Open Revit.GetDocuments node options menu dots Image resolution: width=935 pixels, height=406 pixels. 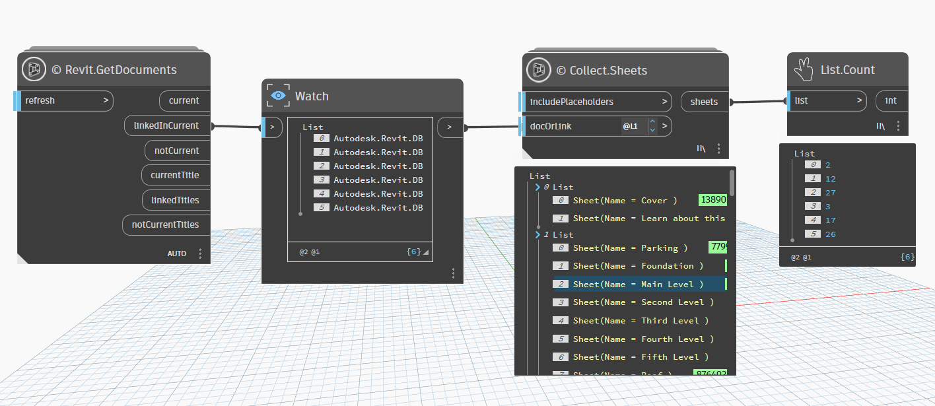(201, 254)
